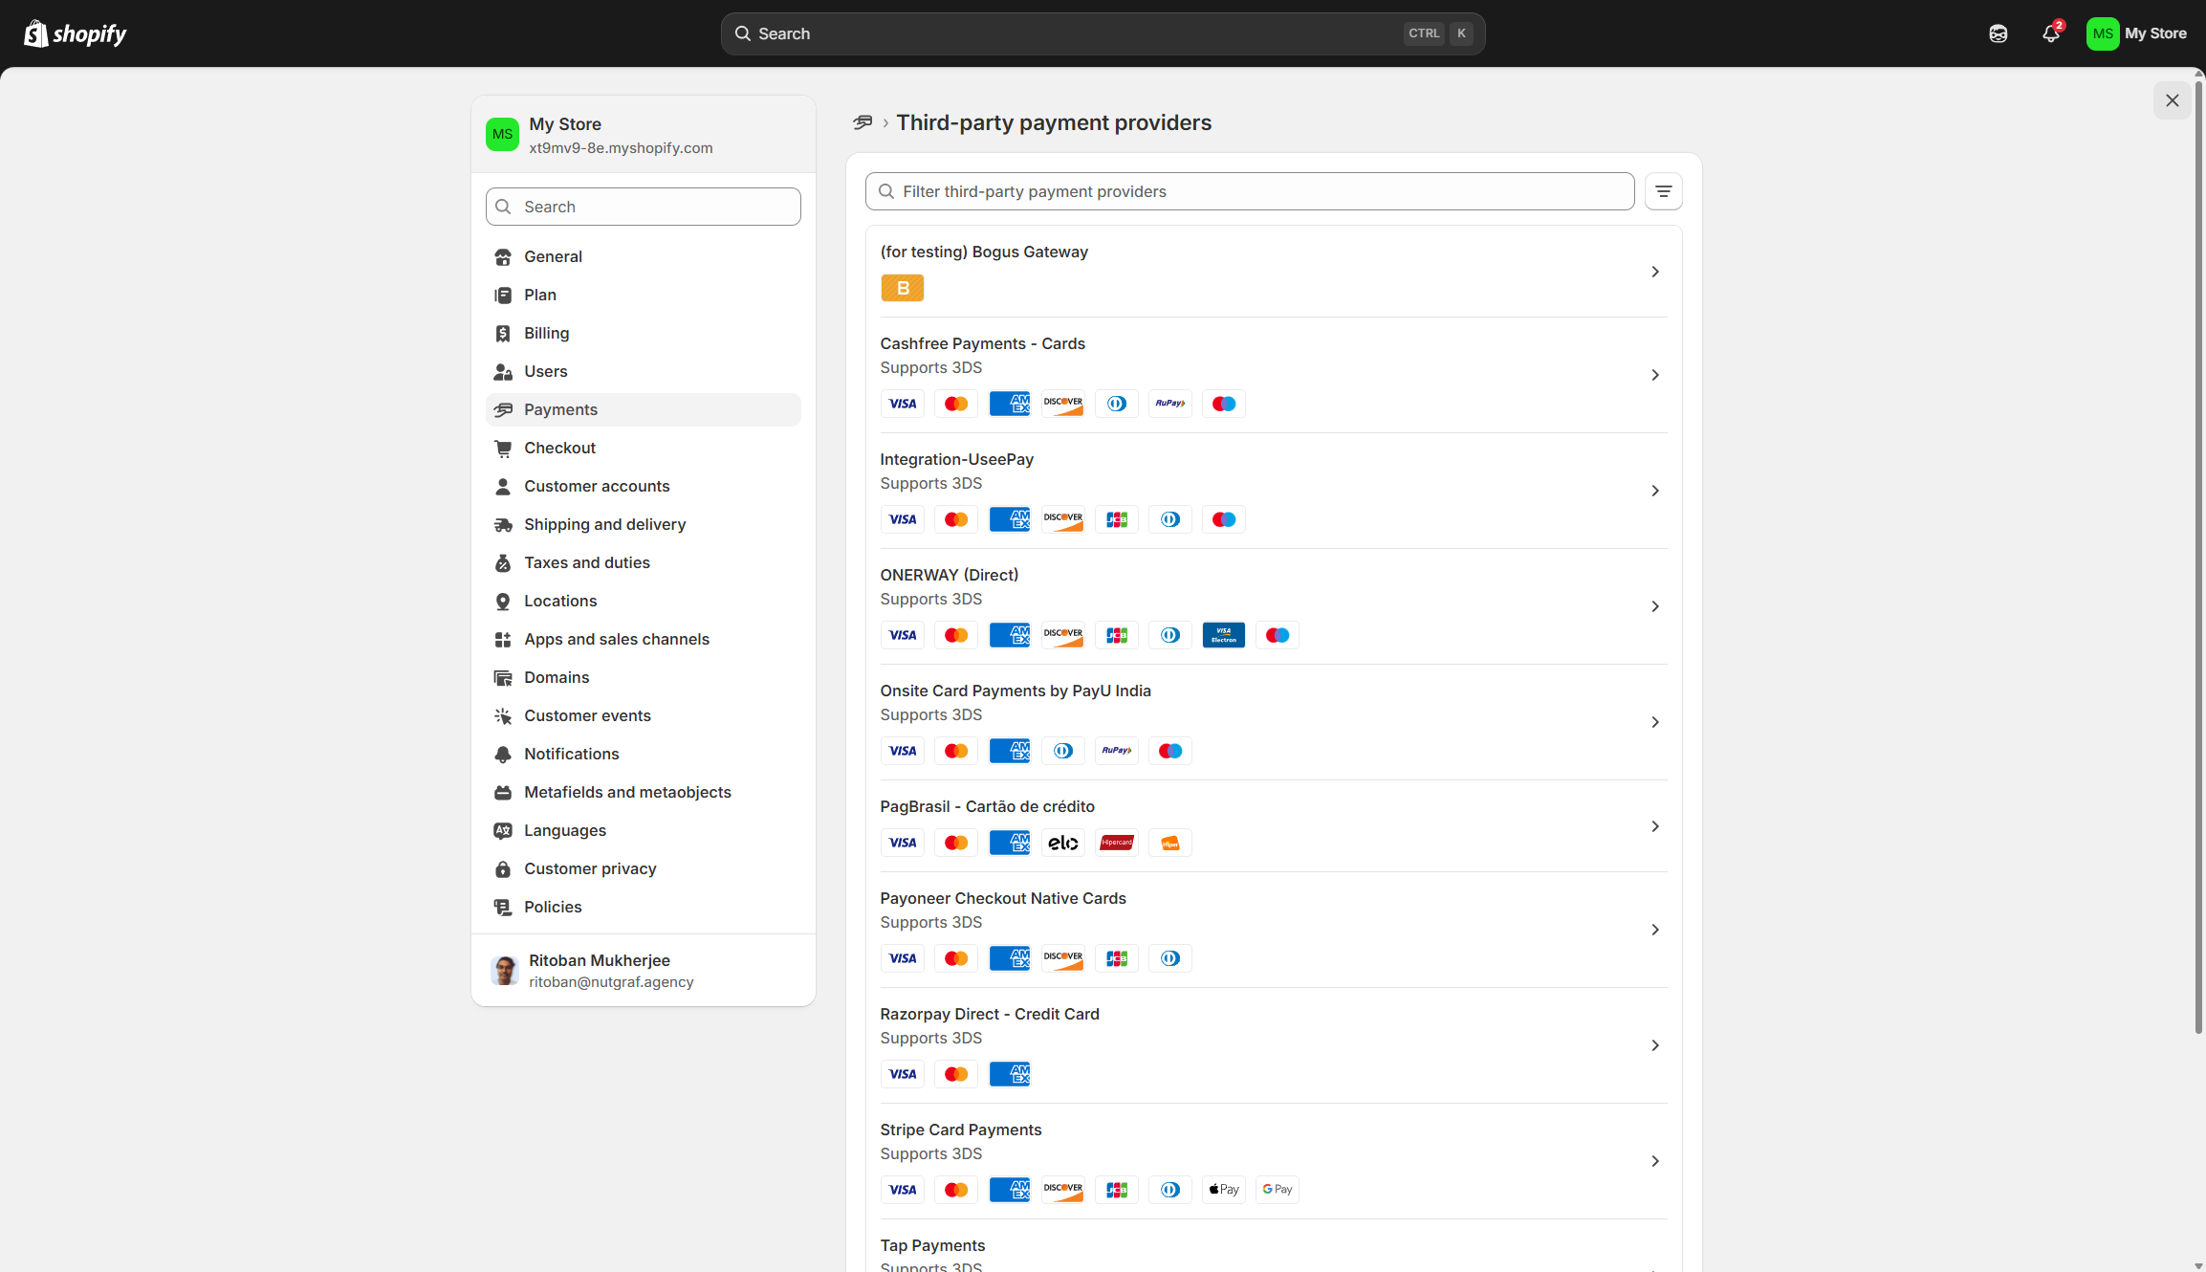The width and height of the screenshot is (2206, 1272).
Task: Click the filter third-party payment providers field
Action: (x=1243, y=191)
